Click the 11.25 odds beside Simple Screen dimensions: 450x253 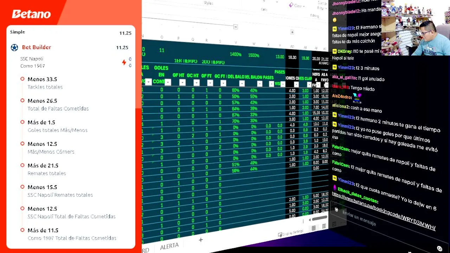126,33
